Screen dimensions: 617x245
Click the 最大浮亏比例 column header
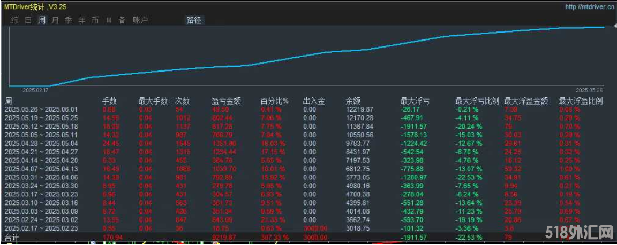(x=477, y=101)
